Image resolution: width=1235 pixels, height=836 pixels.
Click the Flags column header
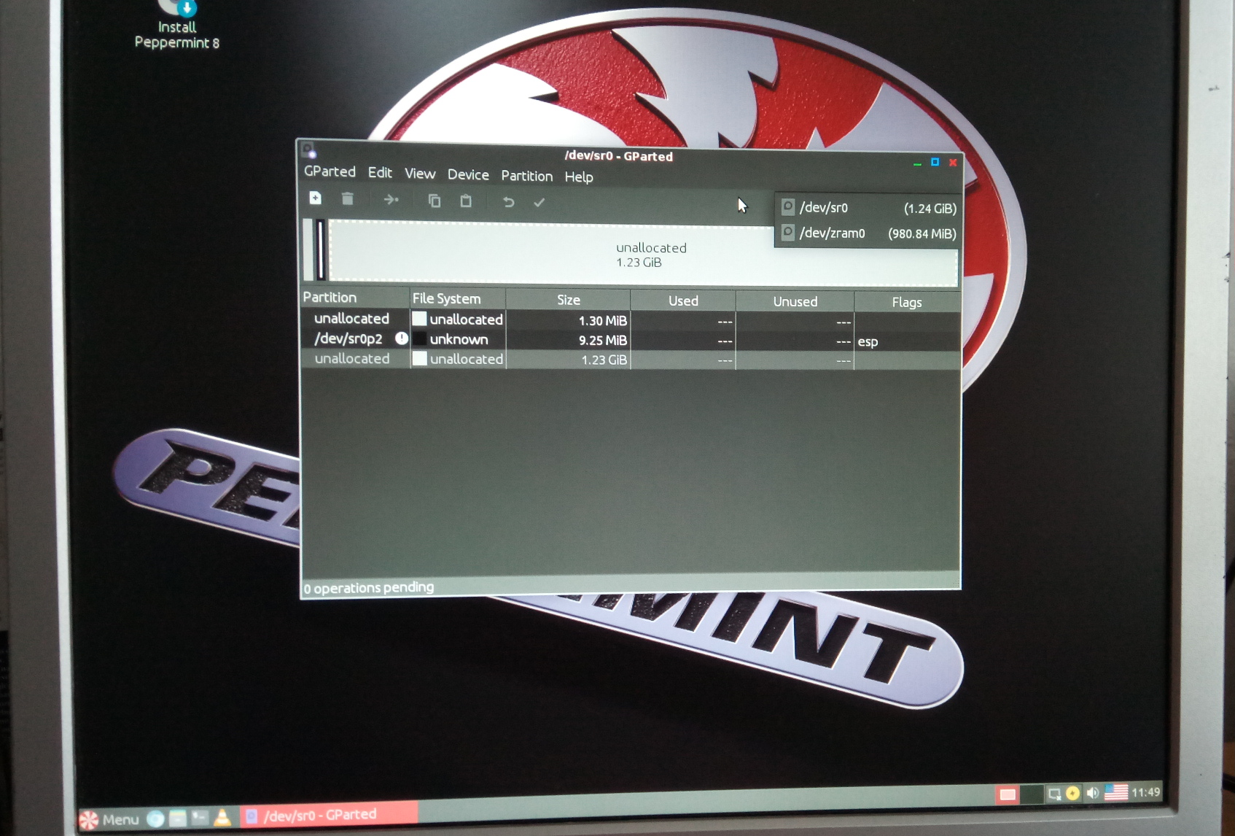[907, 302]
